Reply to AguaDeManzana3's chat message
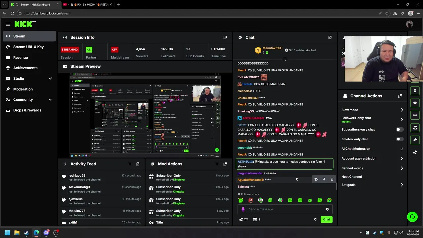The image size is (423, 238). point(316,179)
